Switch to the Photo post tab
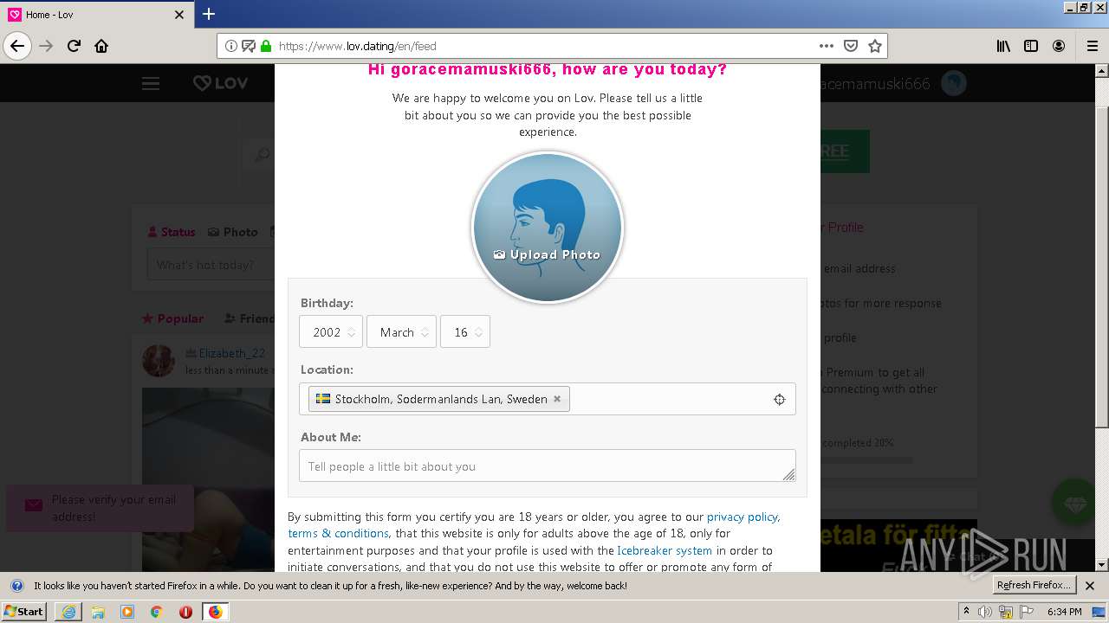 coord(233,232)
